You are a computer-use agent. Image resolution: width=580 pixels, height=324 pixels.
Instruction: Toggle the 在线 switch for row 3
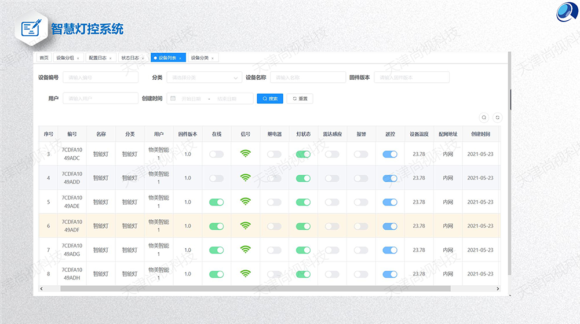click(216, 154)
